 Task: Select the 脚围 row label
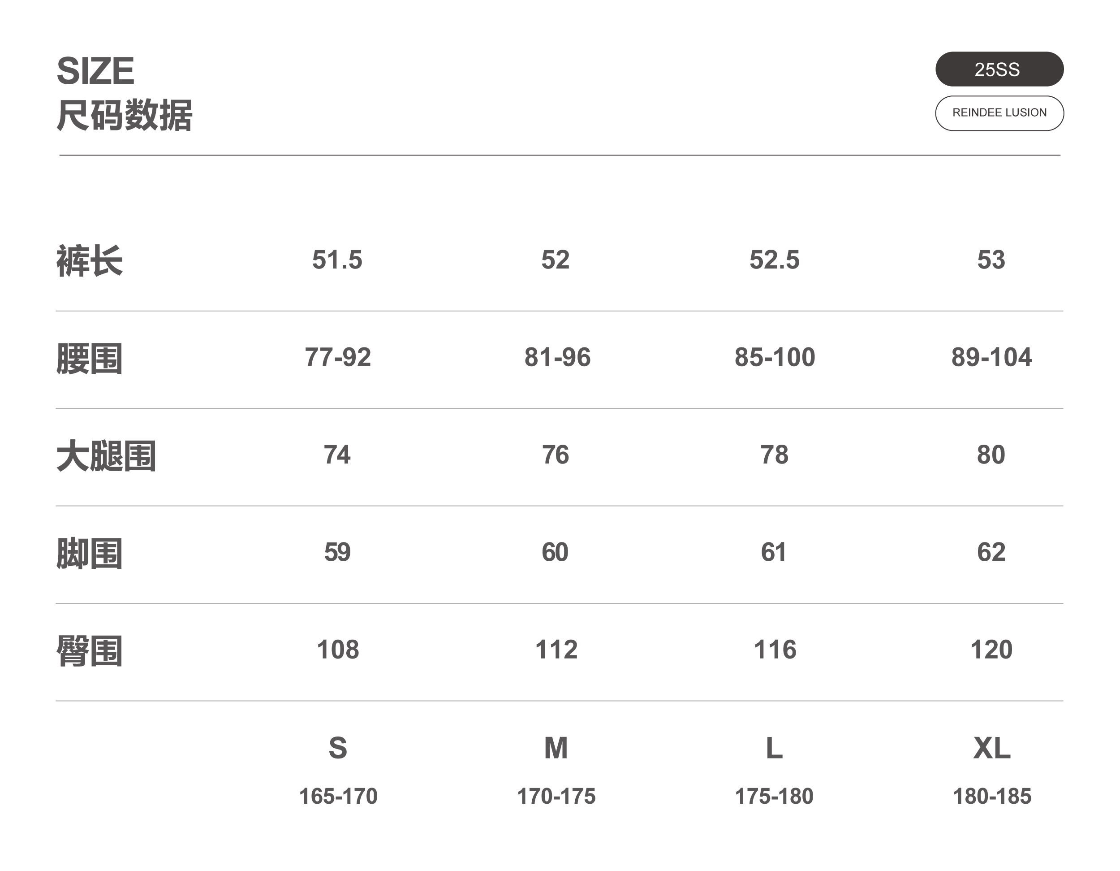click(89, 553)
